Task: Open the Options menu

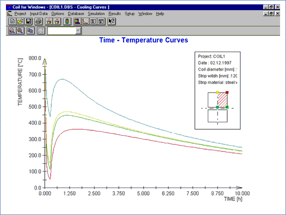Action: 58,13
